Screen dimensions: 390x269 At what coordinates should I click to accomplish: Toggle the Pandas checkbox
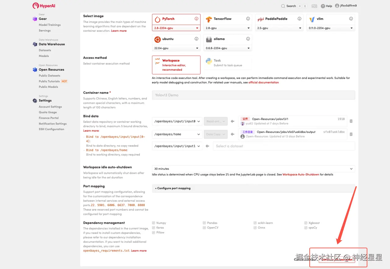tap(204, 223)
